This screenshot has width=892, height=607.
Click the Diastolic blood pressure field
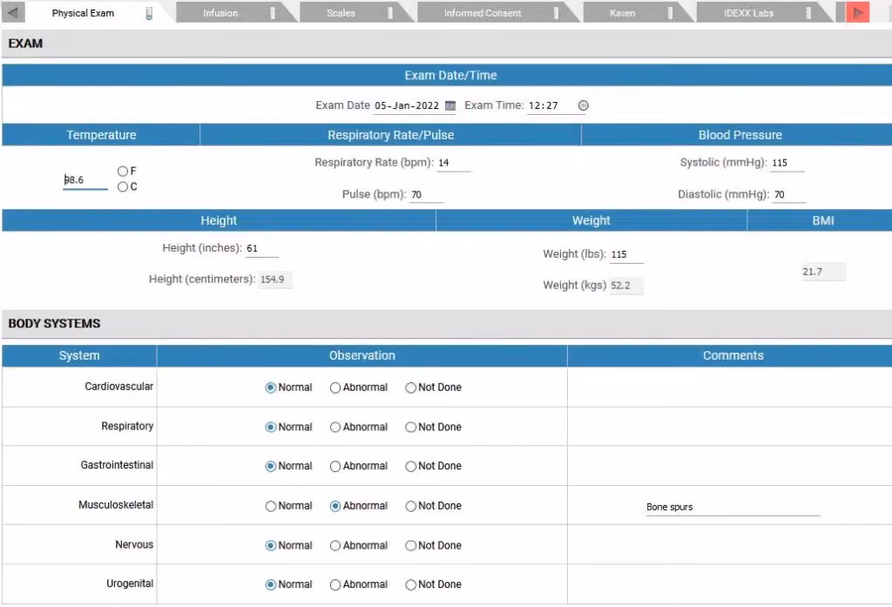point(789,195)
